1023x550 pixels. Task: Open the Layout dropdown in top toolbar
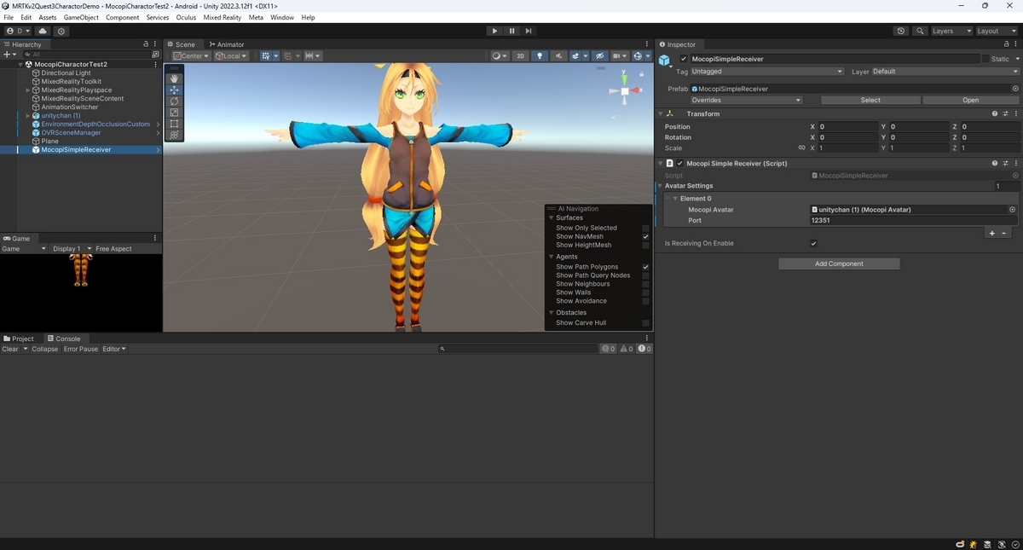[x=996, y=31]
